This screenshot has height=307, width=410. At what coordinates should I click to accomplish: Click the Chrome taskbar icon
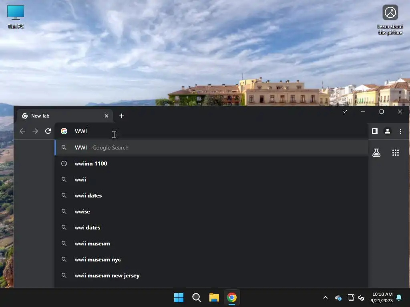(232, 297)
